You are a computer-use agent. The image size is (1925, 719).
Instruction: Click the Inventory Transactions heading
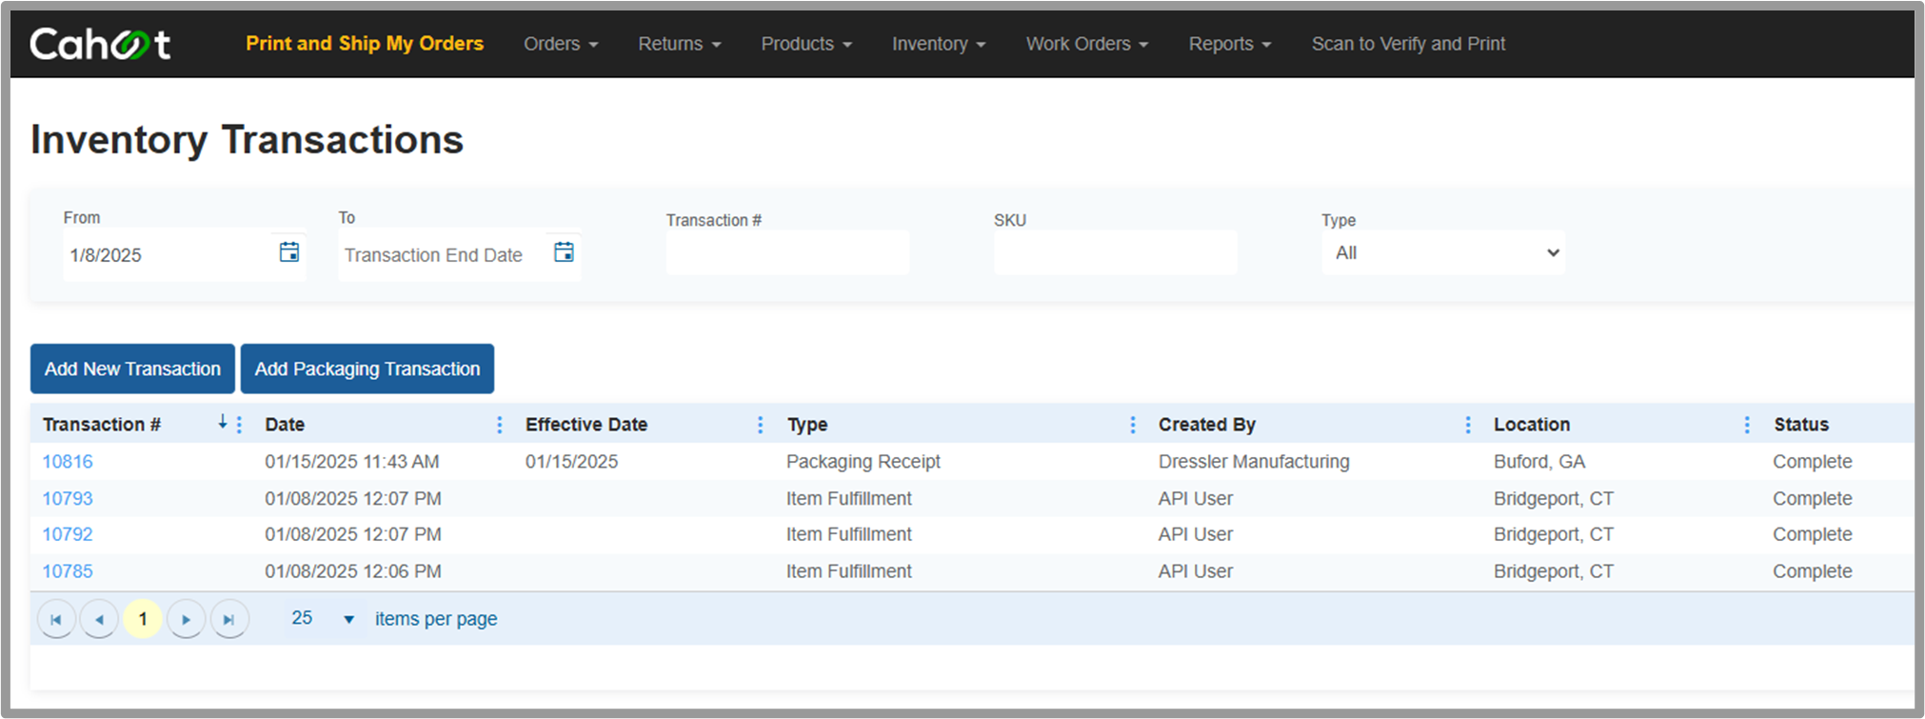point(247,140)
